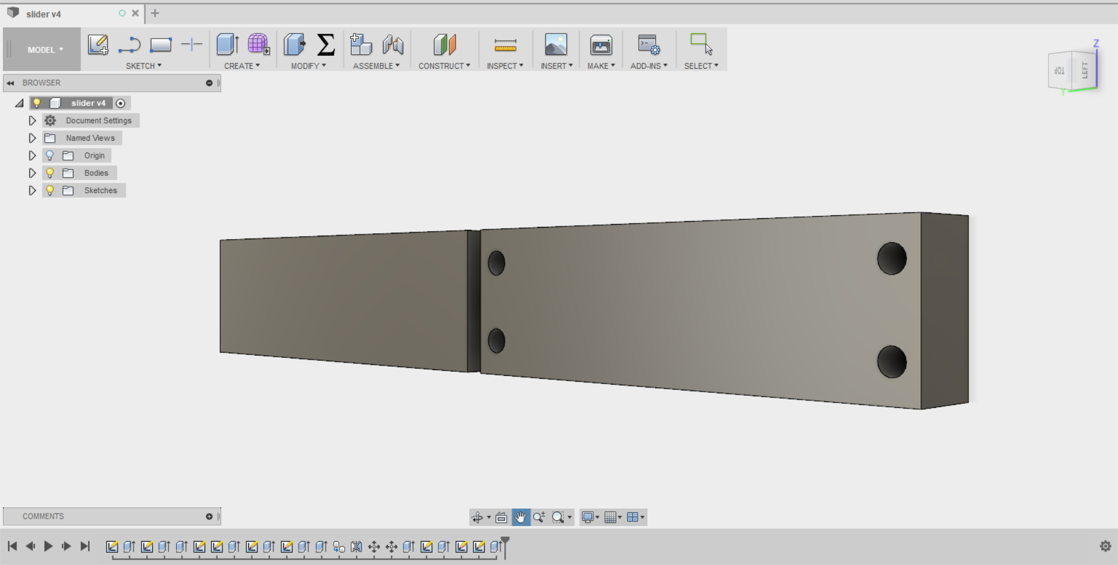The width and height of the screenshot is (1118, 565).
Task: Open the INSERT menu
Action: (x=557, y=66)
